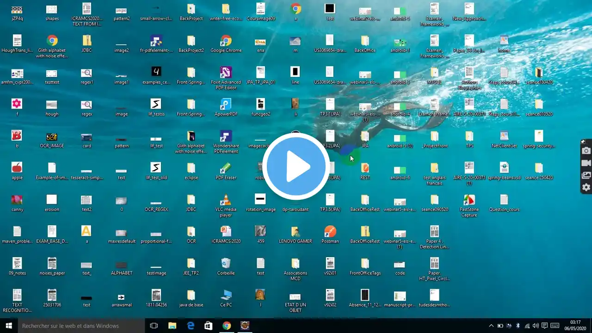The height and width of the screenshot is (333, 592).
Task: Select the noises_paper document
Action: (52, 267)
